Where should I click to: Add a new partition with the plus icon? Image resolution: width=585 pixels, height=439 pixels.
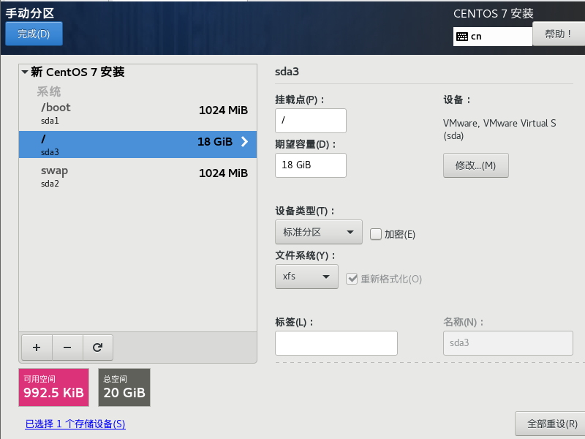pyautogui.click(x=37, y=348)
